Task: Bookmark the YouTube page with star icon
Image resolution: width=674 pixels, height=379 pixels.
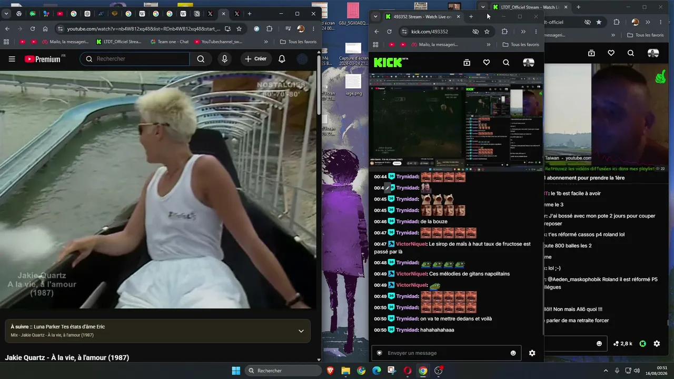Action: tap(239, 29)
